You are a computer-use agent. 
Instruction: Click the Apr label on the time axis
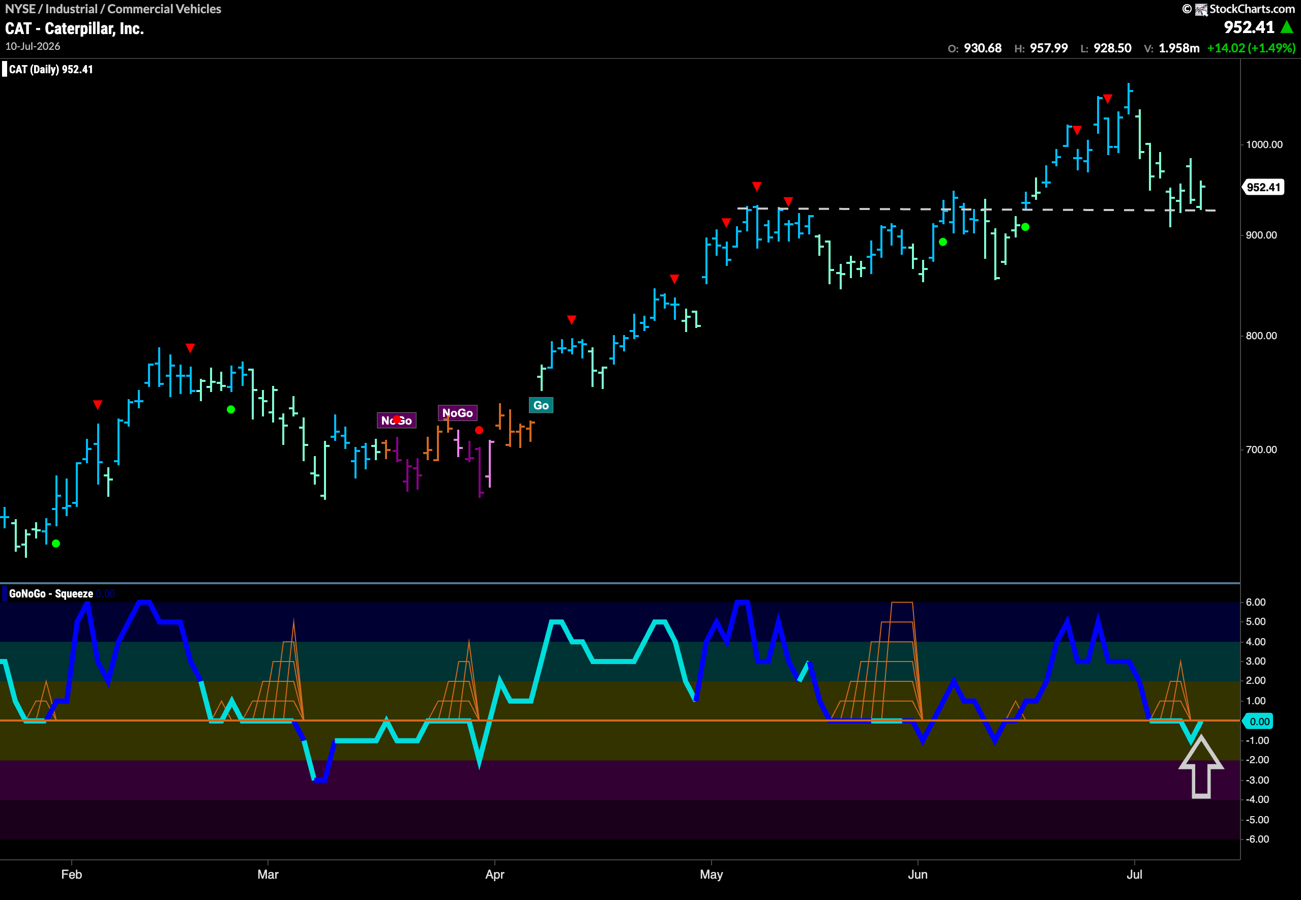(x=494, y=874)
